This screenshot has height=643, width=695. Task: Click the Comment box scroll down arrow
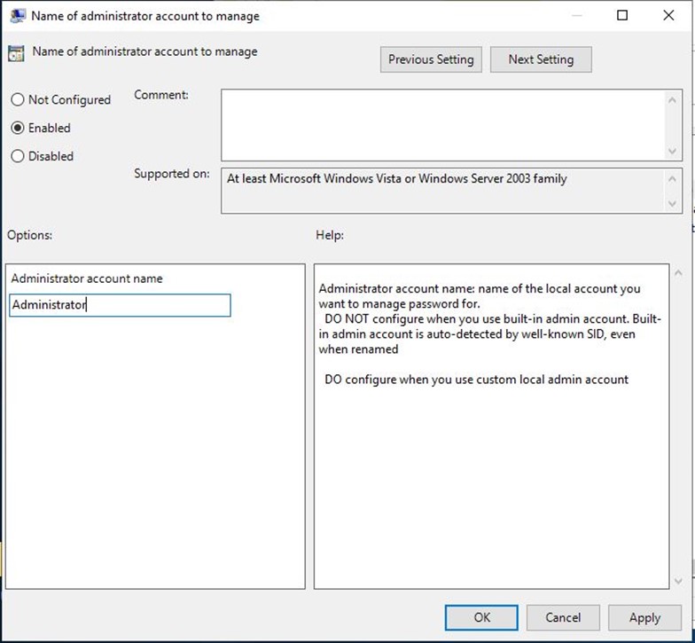pyautogui.click(x=672, y=151)
